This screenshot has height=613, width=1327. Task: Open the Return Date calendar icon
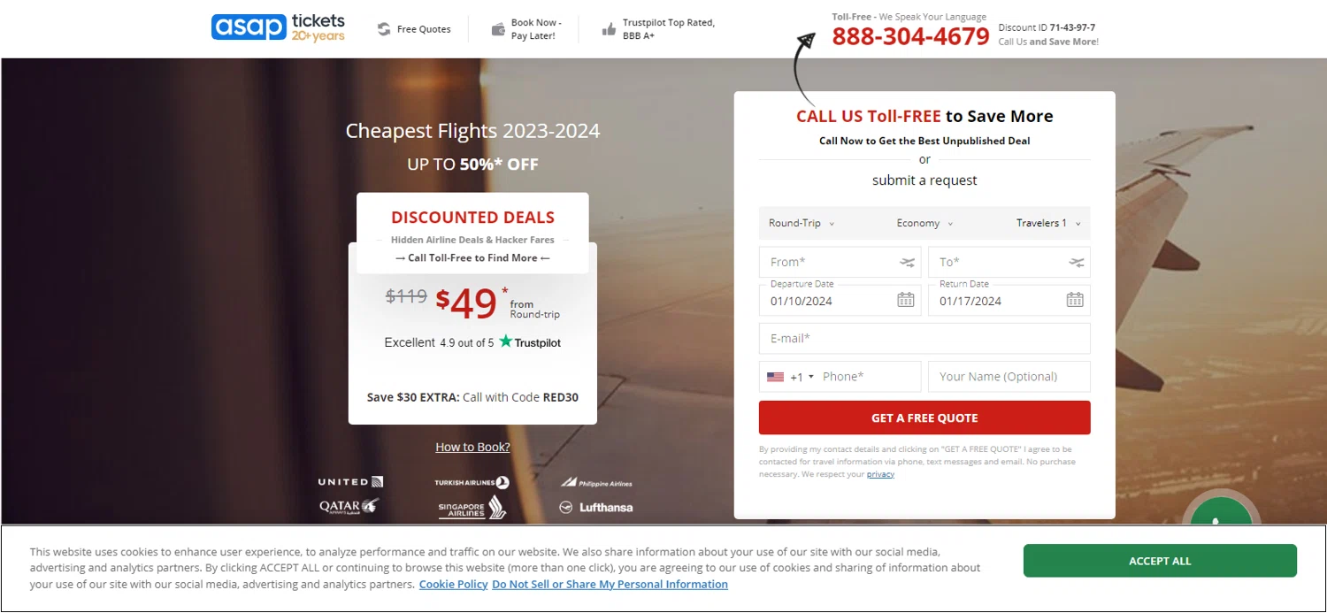pyautogui.click(x=1074, y=300)
